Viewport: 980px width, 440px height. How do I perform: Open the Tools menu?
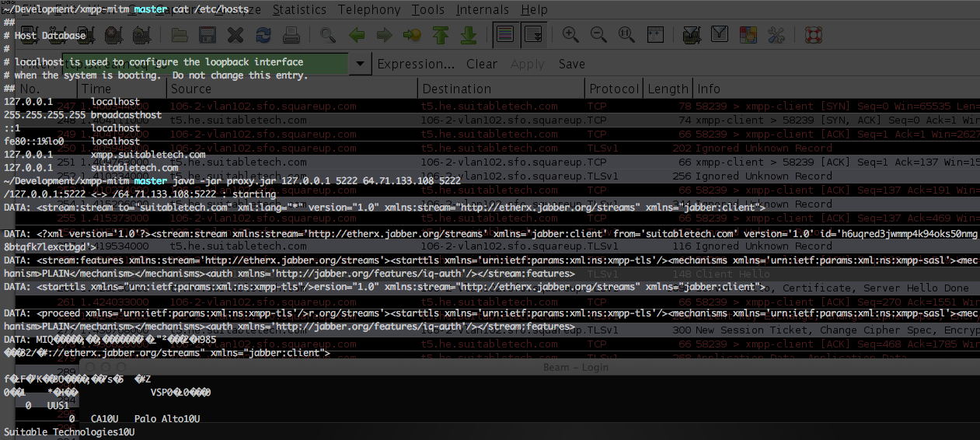428,10
